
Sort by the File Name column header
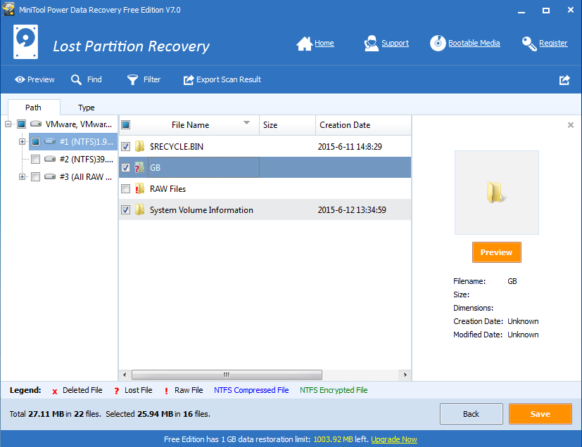(x=190, y=125)
